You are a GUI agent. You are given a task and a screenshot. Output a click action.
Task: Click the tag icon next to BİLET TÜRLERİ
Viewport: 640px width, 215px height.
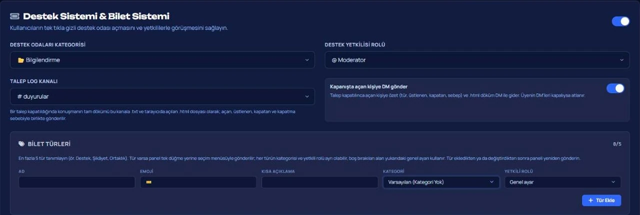[21, 144]
